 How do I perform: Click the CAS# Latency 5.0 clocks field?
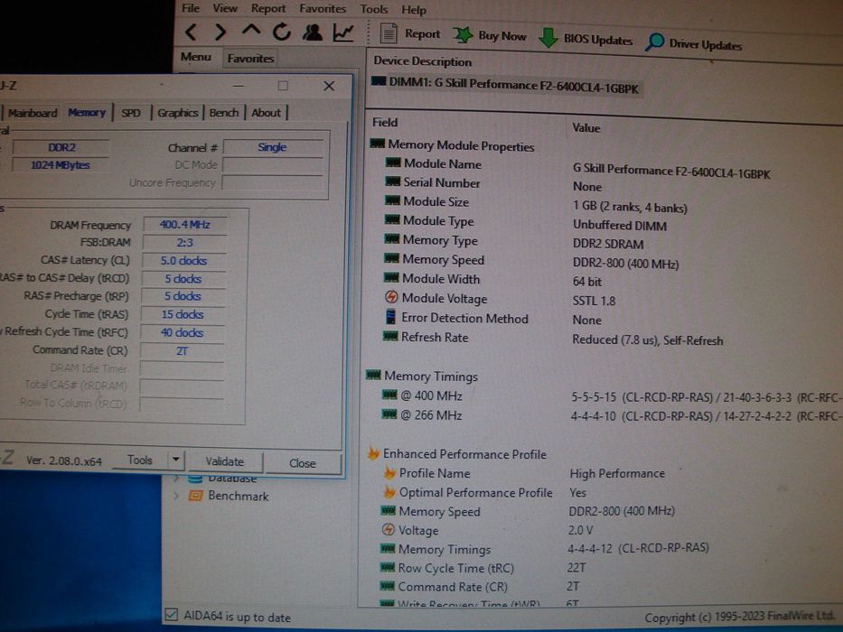click(183, 261)
